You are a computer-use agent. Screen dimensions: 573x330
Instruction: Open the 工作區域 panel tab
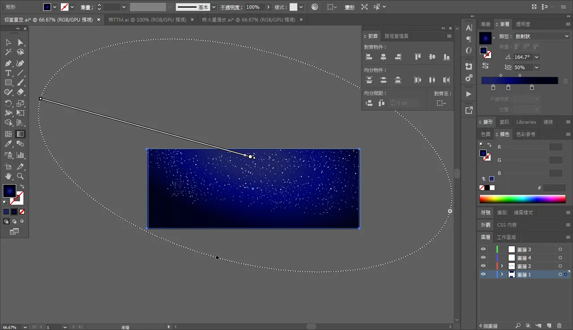tap(507, 237)
